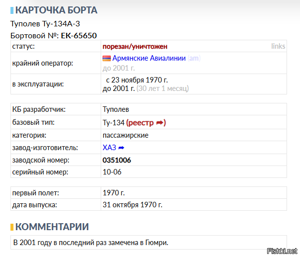Open the Ту-134 реестр link
This screenshot has height=257, width=300.
click(145, 123)
